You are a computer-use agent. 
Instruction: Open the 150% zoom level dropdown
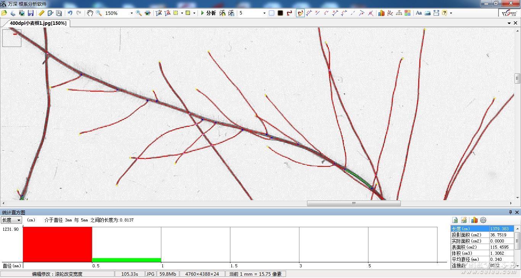pos(132,13)
